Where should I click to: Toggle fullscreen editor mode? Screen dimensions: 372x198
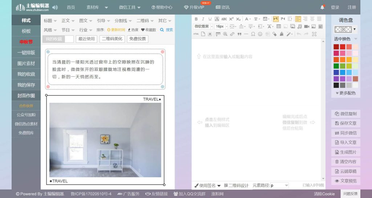pyautogui.click(x=314, y=34)
